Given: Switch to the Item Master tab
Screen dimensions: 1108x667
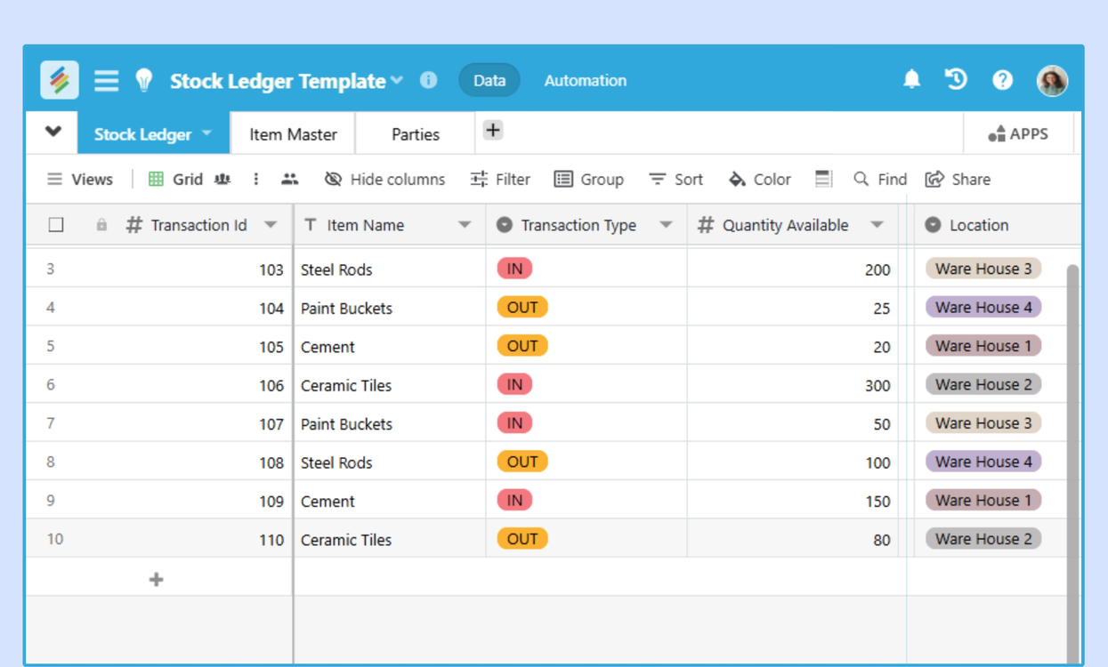Looking at the screenshot, I should pos(293,134).
